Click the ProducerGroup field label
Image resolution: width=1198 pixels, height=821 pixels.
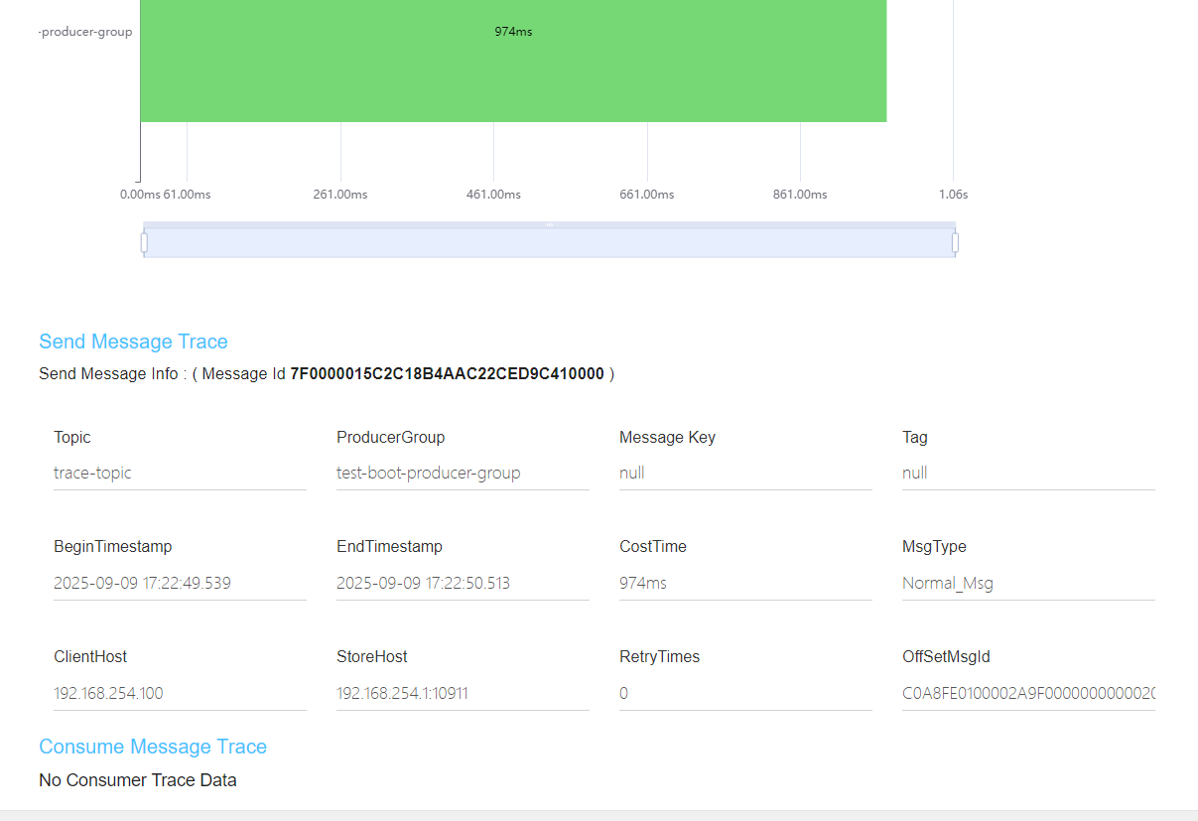click(x=390, y=438)
